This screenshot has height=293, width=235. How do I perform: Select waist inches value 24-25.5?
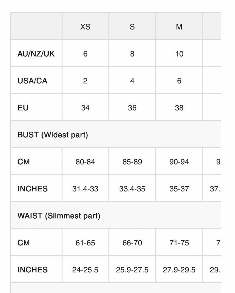click(x=85, y=270)
